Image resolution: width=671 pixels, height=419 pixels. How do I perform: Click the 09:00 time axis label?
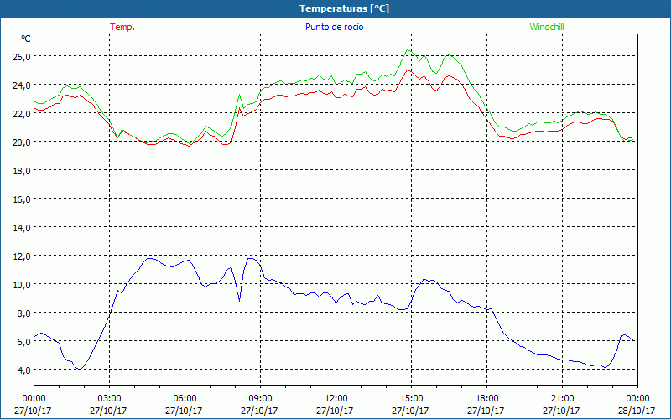click(x=261, y=399)
